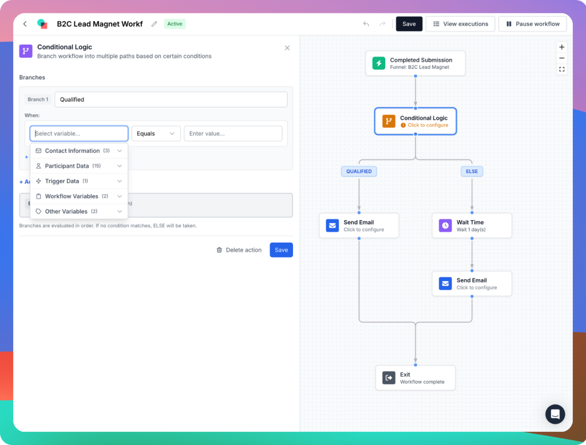The width and height of the screenshot is (586, 445).
Task: Click the zoom-in plus control
Action: coord(561,47)
